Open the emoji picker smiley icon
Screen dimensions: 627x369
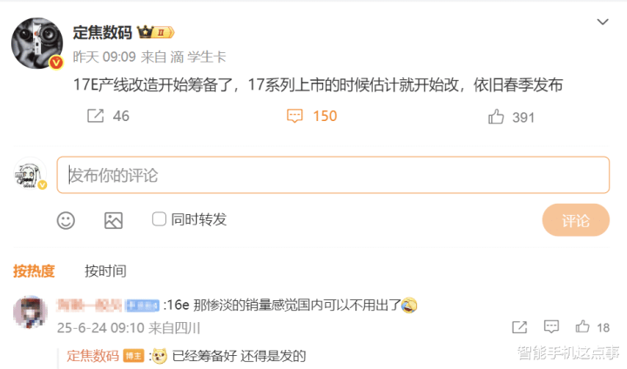pos(66,220)
